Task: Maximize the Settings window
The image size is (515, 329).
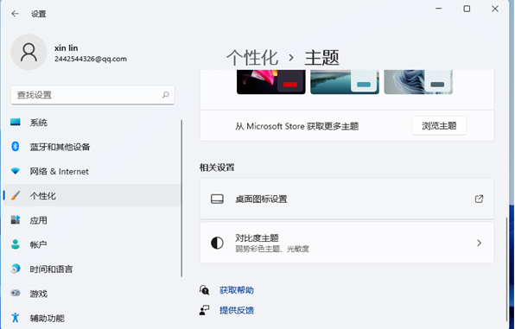Action: coord(467,9)
